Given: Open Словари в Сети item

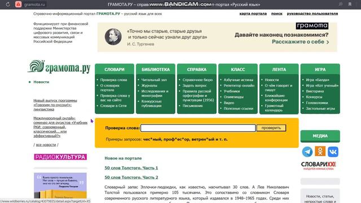Looking at the screenshot, I should click(113, 106).
